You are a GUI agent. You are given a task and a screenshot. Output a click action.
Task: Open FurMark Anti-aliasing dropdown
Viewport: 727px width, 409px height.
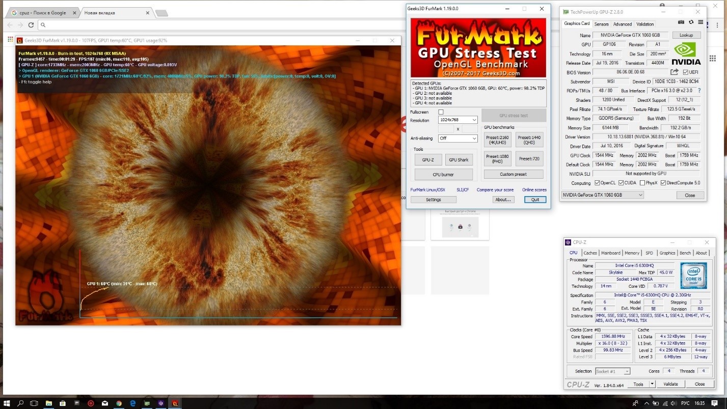[457, 139]
